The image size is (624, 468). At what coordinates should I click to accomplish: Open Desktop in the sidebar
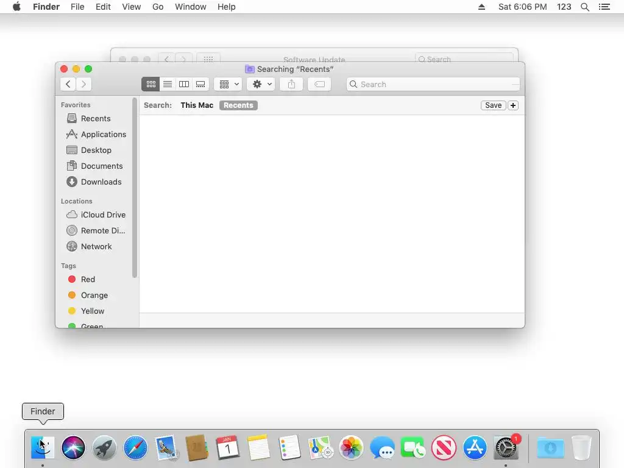96,150
